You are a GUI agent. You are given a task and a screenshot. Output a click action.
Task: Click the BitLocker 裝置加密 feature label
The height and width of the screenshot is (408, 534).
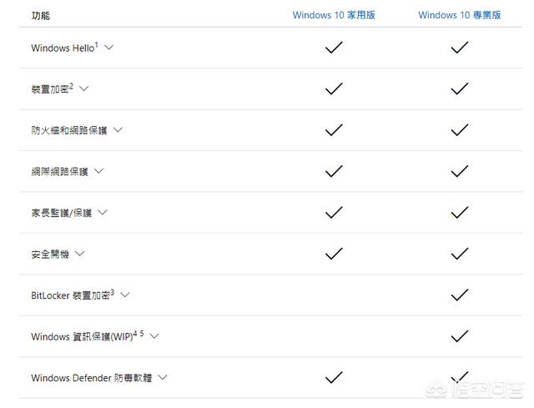[x=72, y=295]
